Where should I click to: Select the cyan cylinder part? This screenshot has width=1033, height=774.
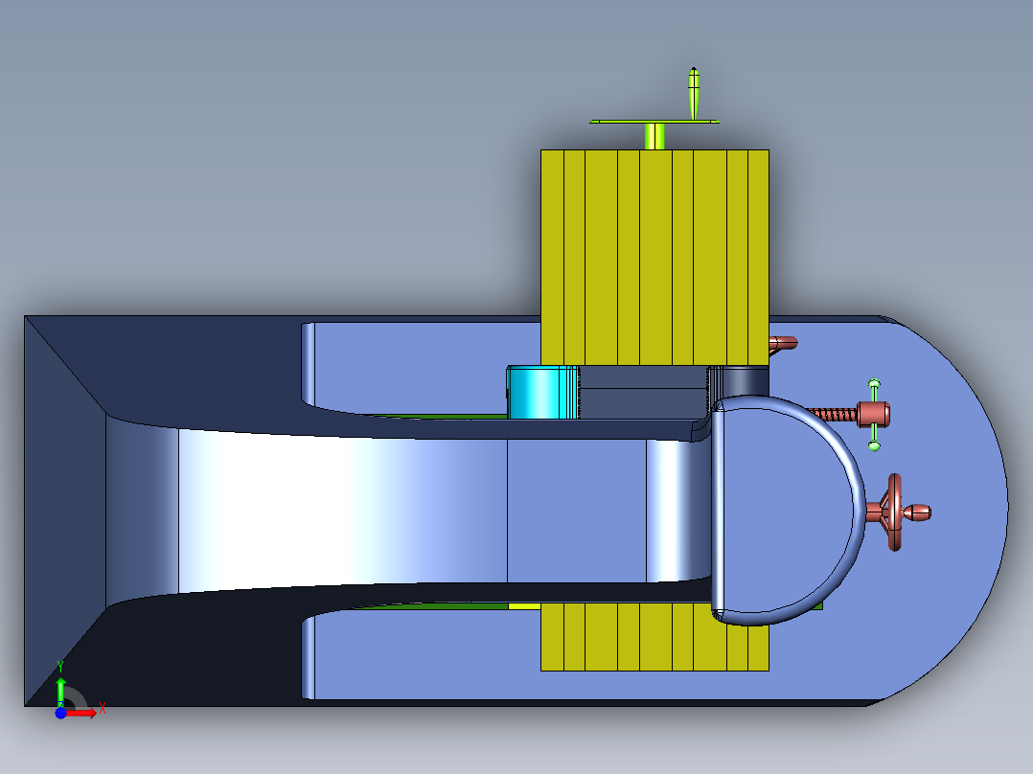pyautogui.click(x=542, y=393)
